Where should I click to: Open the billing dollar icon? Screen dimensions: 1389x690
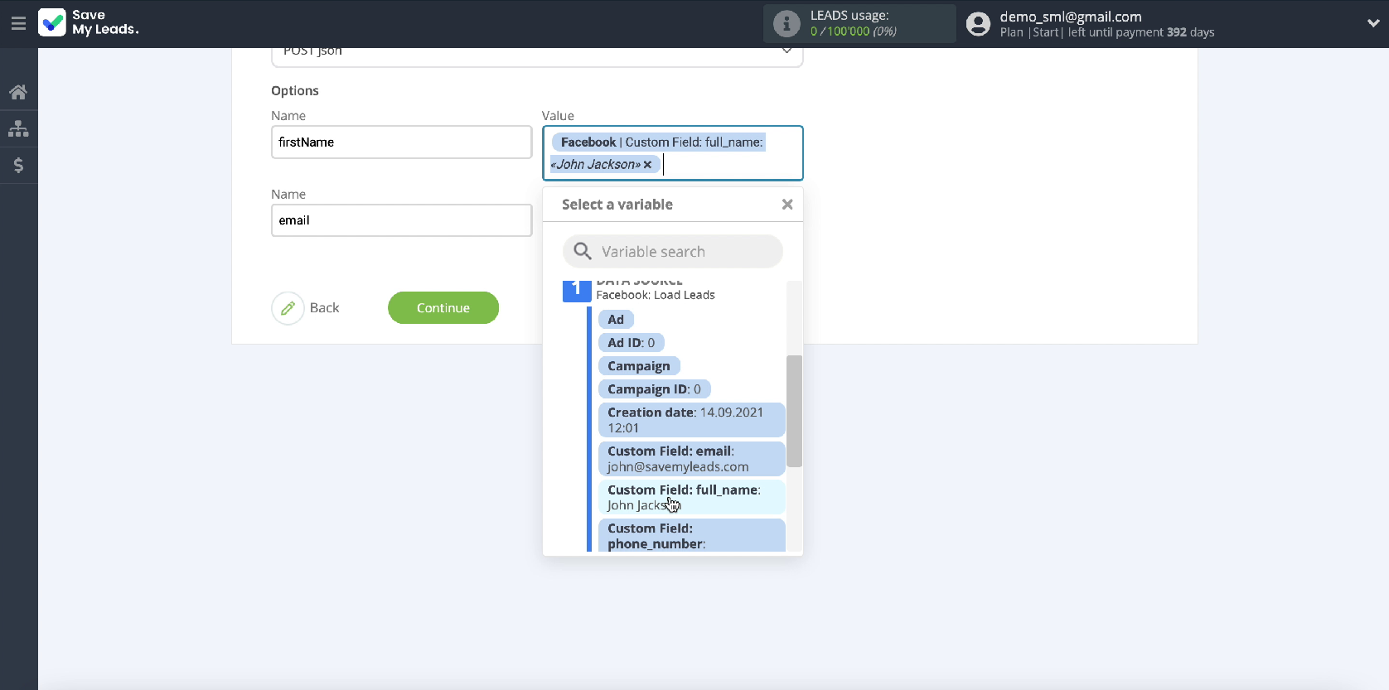tap(18, 166)
